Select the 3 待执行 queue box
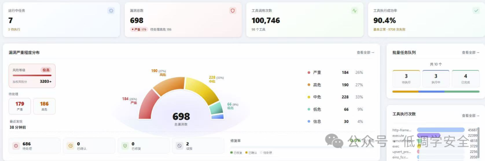Screen dimensions: 485x161 tap(406, 79)
